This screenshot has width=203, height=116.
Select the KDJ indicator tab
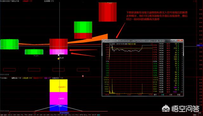coord(70,115)
